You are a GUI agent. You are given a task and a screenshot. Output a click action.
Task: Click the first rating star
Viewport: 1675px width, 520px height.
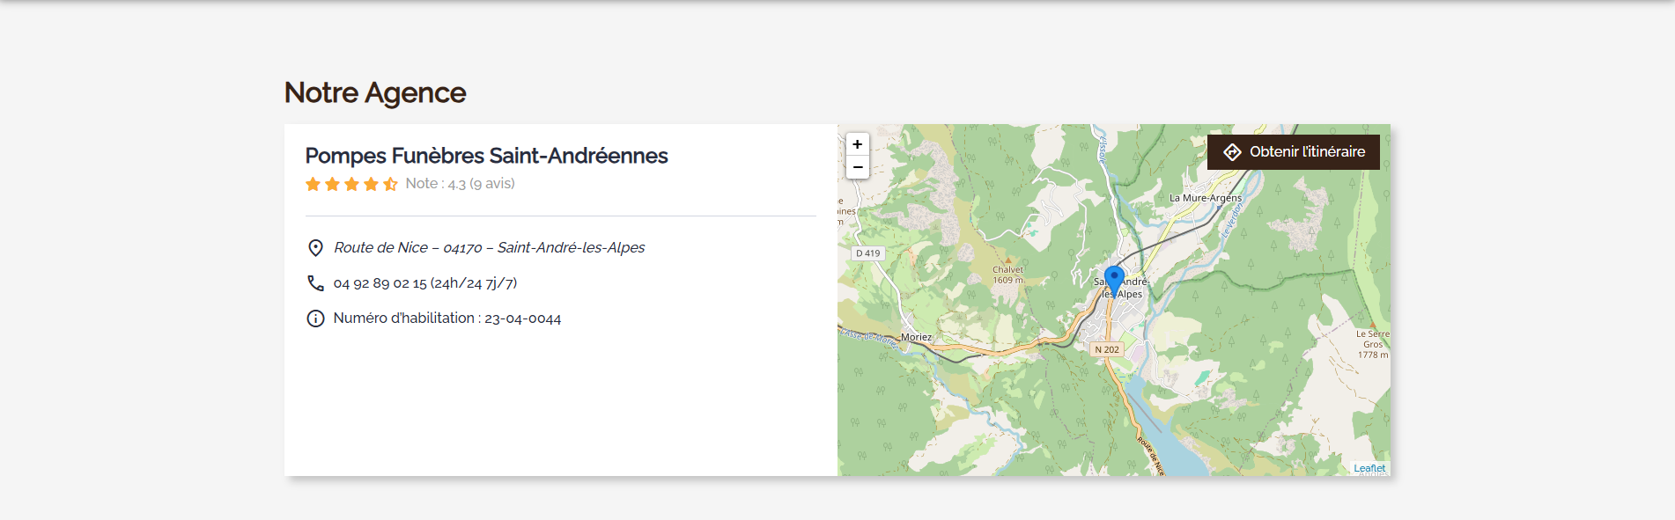(313, 184)
